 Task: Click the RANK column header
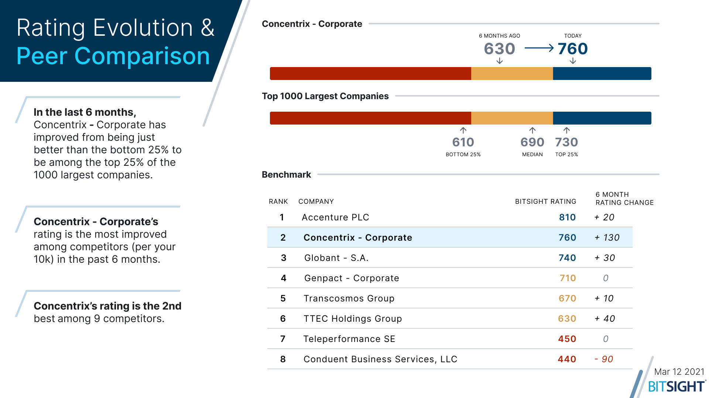[x=278, y=202]
